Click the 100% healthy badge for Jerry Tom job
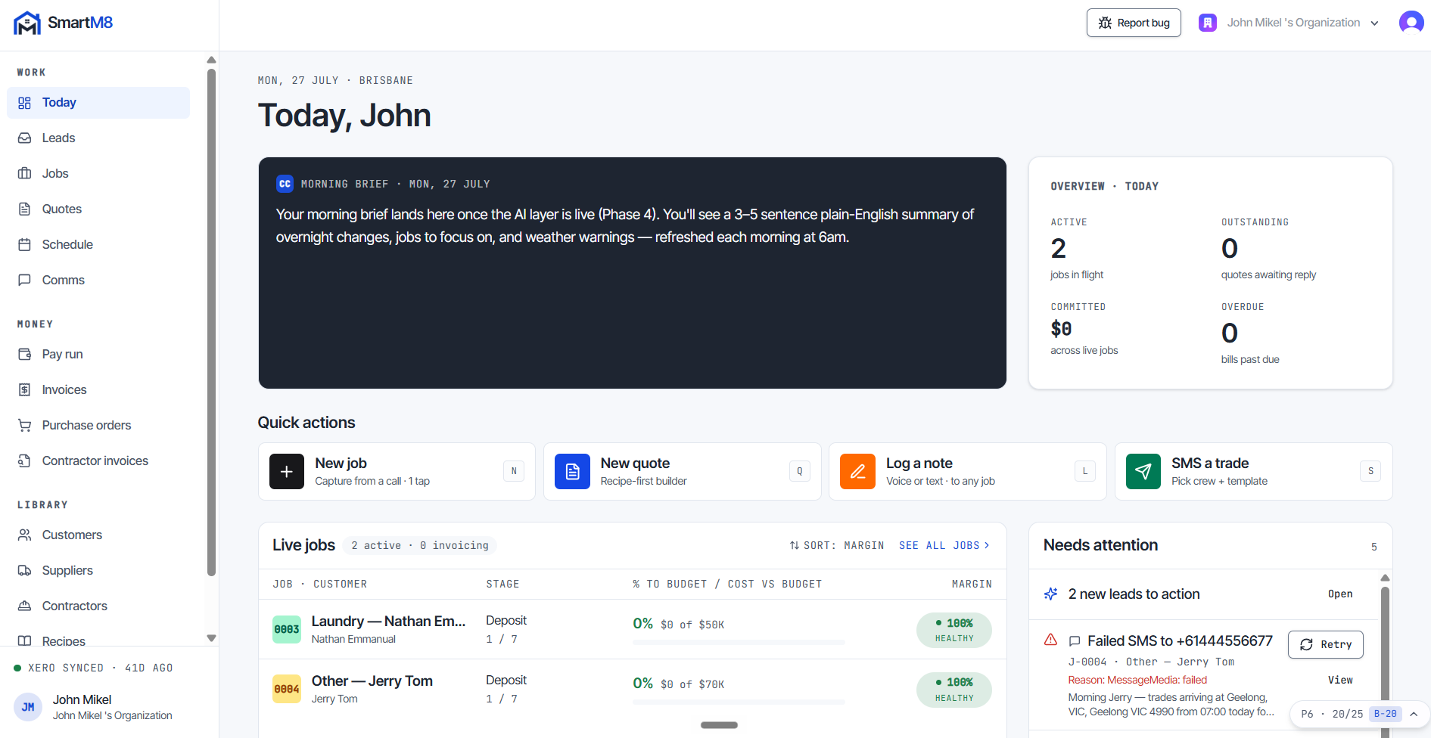This screenshot has width=1431, height=738. pyautogui.click(x=954, y=690)
